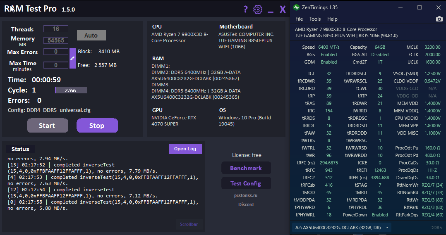Viewport: 446px width, 235px height.
Task: Click the NVIDIA GeForce RTX 4070 SUPER text
Action: click(x=174, y=121)
